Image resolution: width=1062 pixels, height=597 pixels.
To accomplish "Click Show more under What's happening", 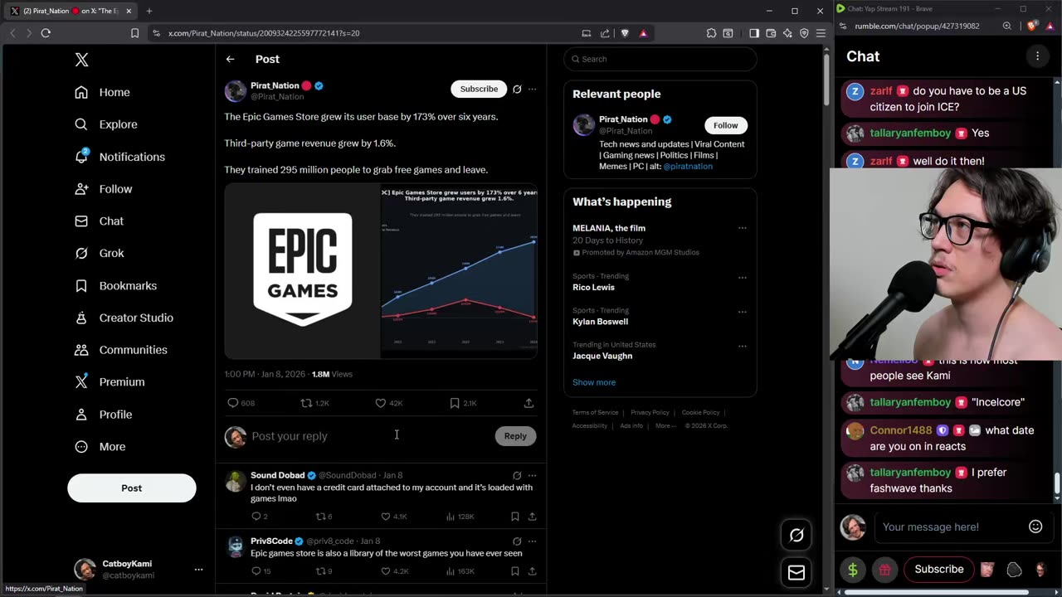I will tap(594, 382).
